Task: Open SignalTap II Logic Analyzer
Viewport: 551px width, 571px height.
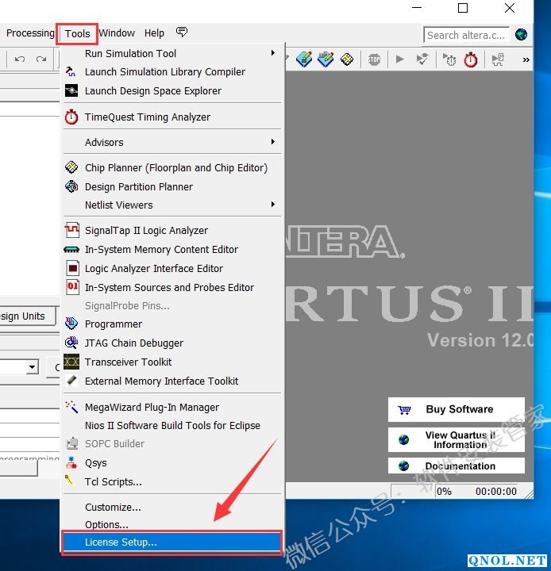Action: point(146,230)
